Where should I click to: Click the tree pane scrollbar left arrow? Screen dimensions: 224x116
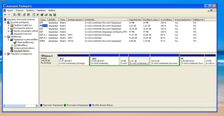coord(4,106)
